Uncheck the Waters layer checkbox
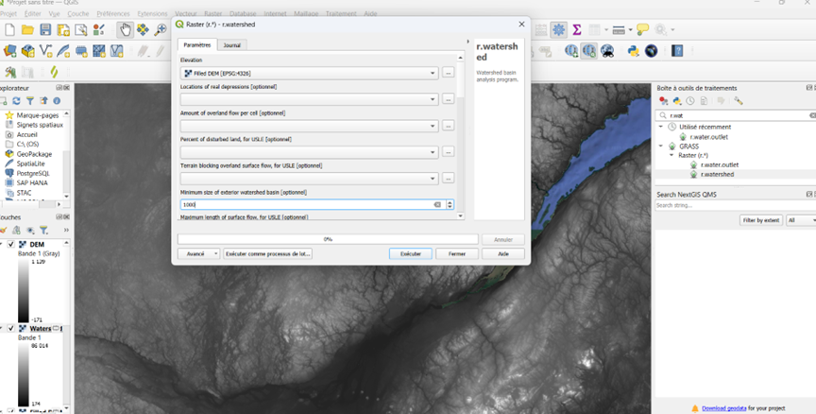This screenshot has height=414, width=816. coord(11,328)
